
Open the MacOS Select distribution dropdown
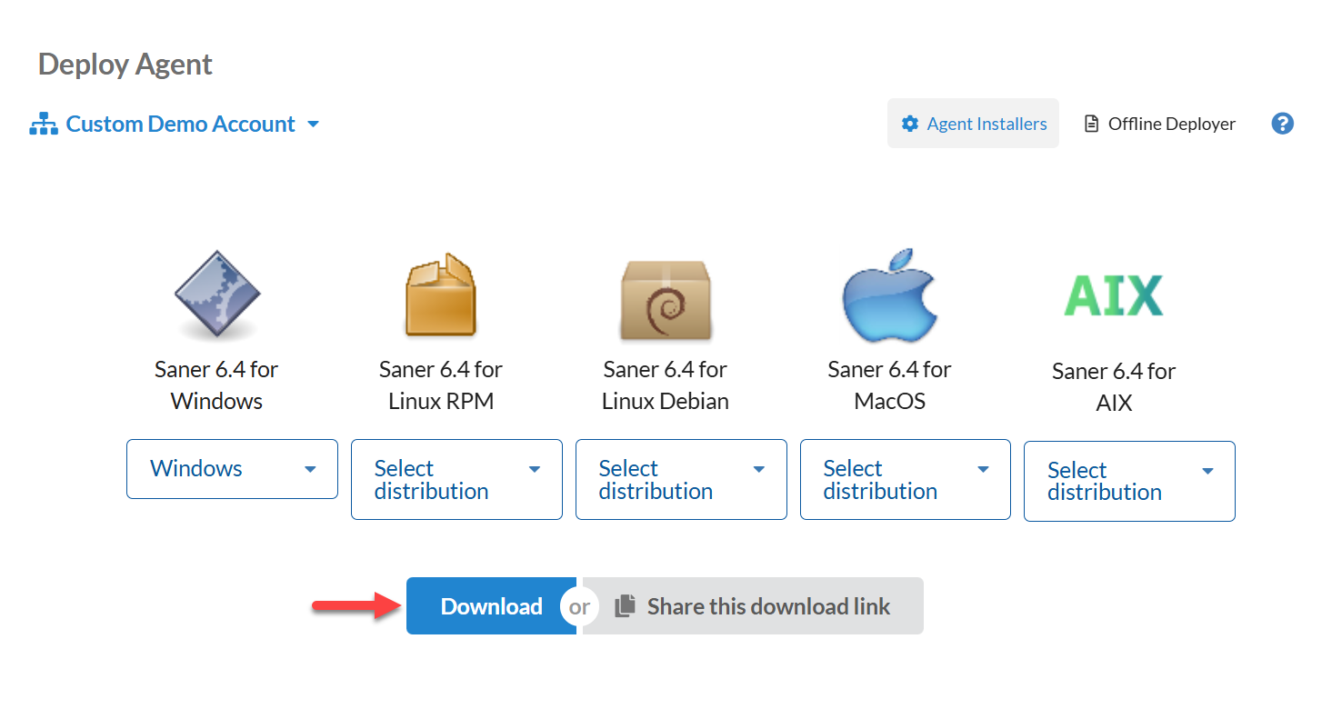pyautogui.click(x=906, y=480)
